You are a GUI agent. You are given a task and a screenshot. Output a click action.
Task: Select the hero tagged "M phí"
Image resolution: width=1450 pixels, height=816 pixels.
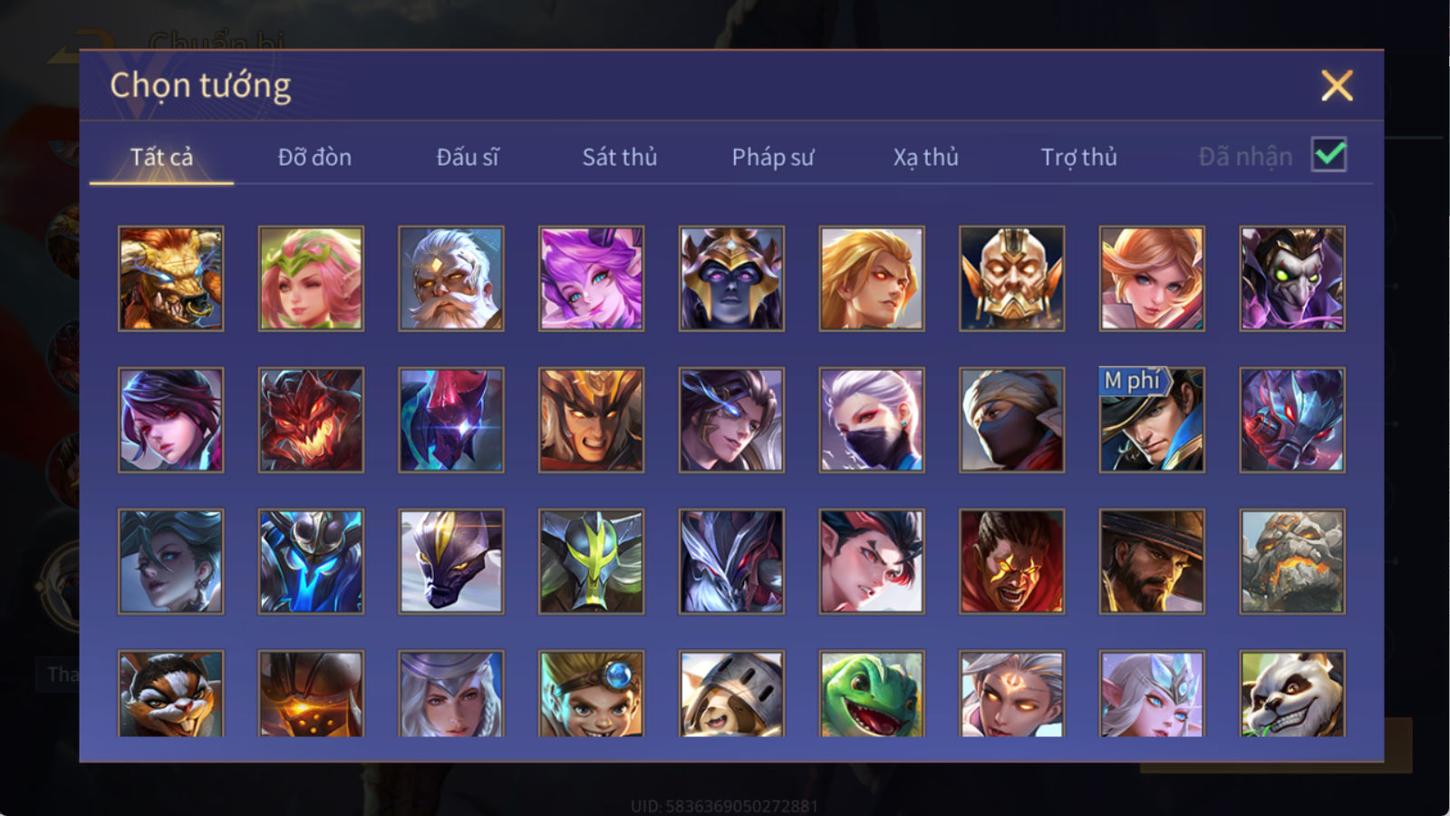1152,420
